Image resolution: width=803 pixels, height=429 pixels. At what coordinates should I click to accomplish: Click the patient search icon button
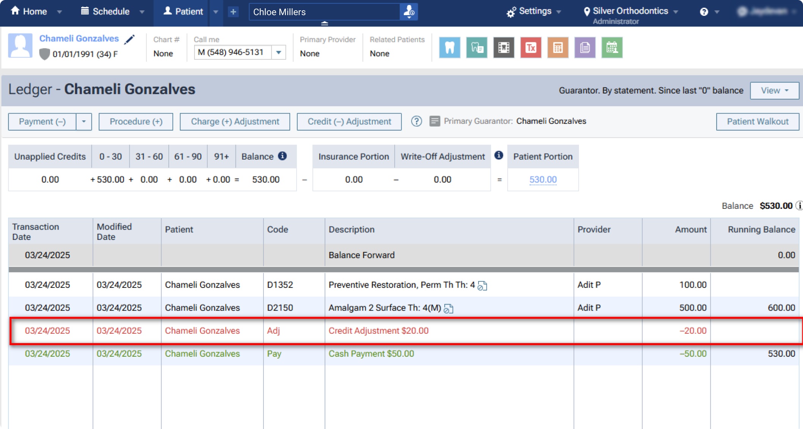click(x=409, y=12)
